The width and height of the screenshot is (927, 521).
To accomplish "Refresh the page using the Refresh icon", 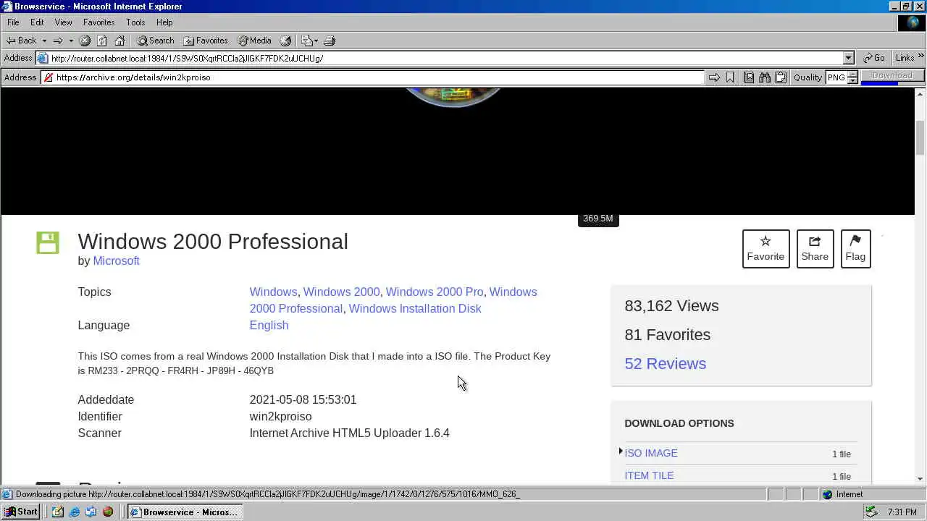I will click(x=102, y=41).
